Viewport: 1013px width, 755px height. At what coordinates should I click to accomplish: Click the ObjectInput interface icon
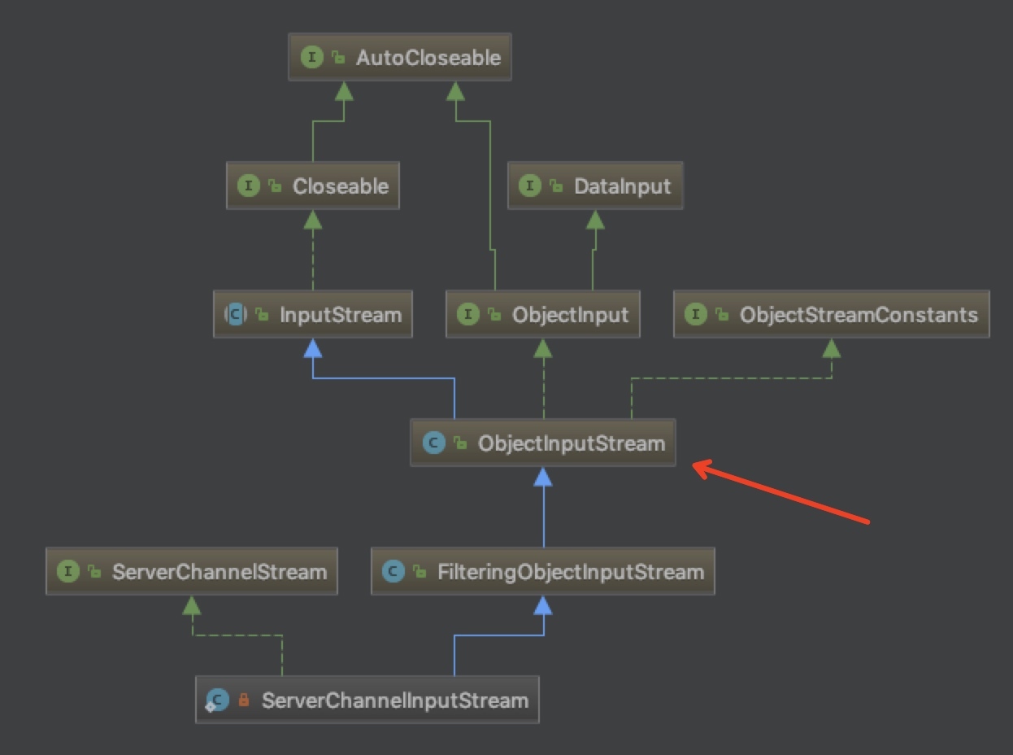[x=467, y=314]
